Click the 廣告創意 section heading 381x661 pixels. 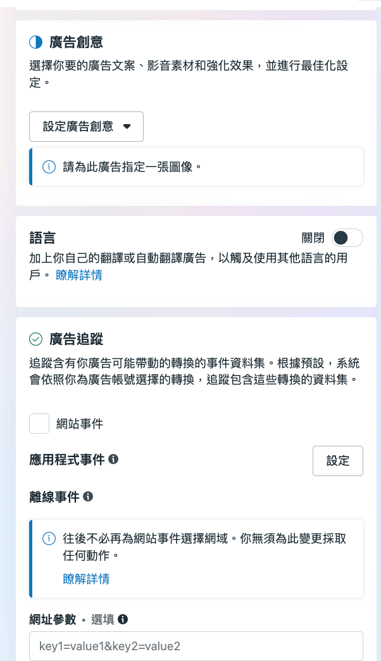(76, 42)
